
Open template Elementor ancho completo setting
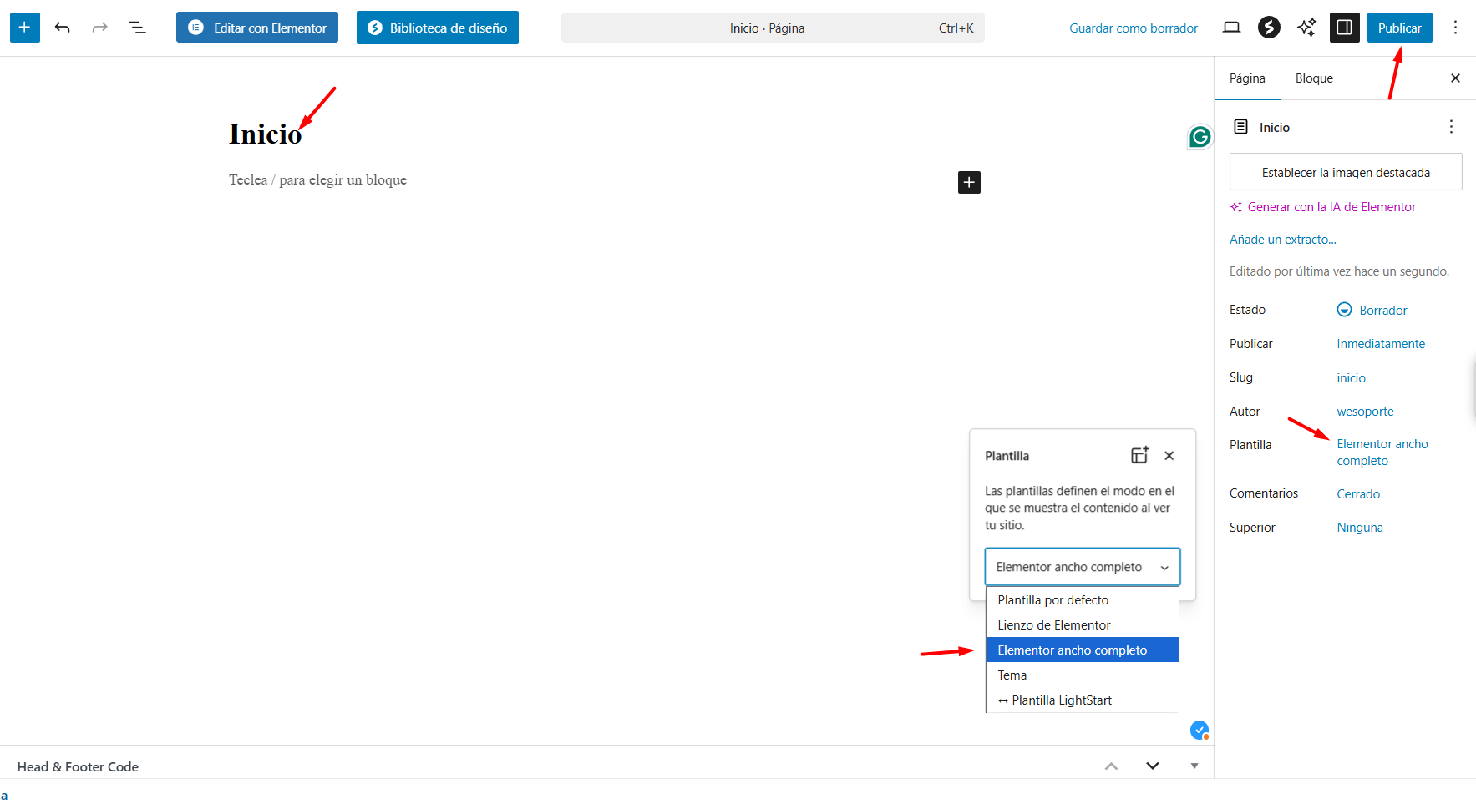click(1382, 453)
